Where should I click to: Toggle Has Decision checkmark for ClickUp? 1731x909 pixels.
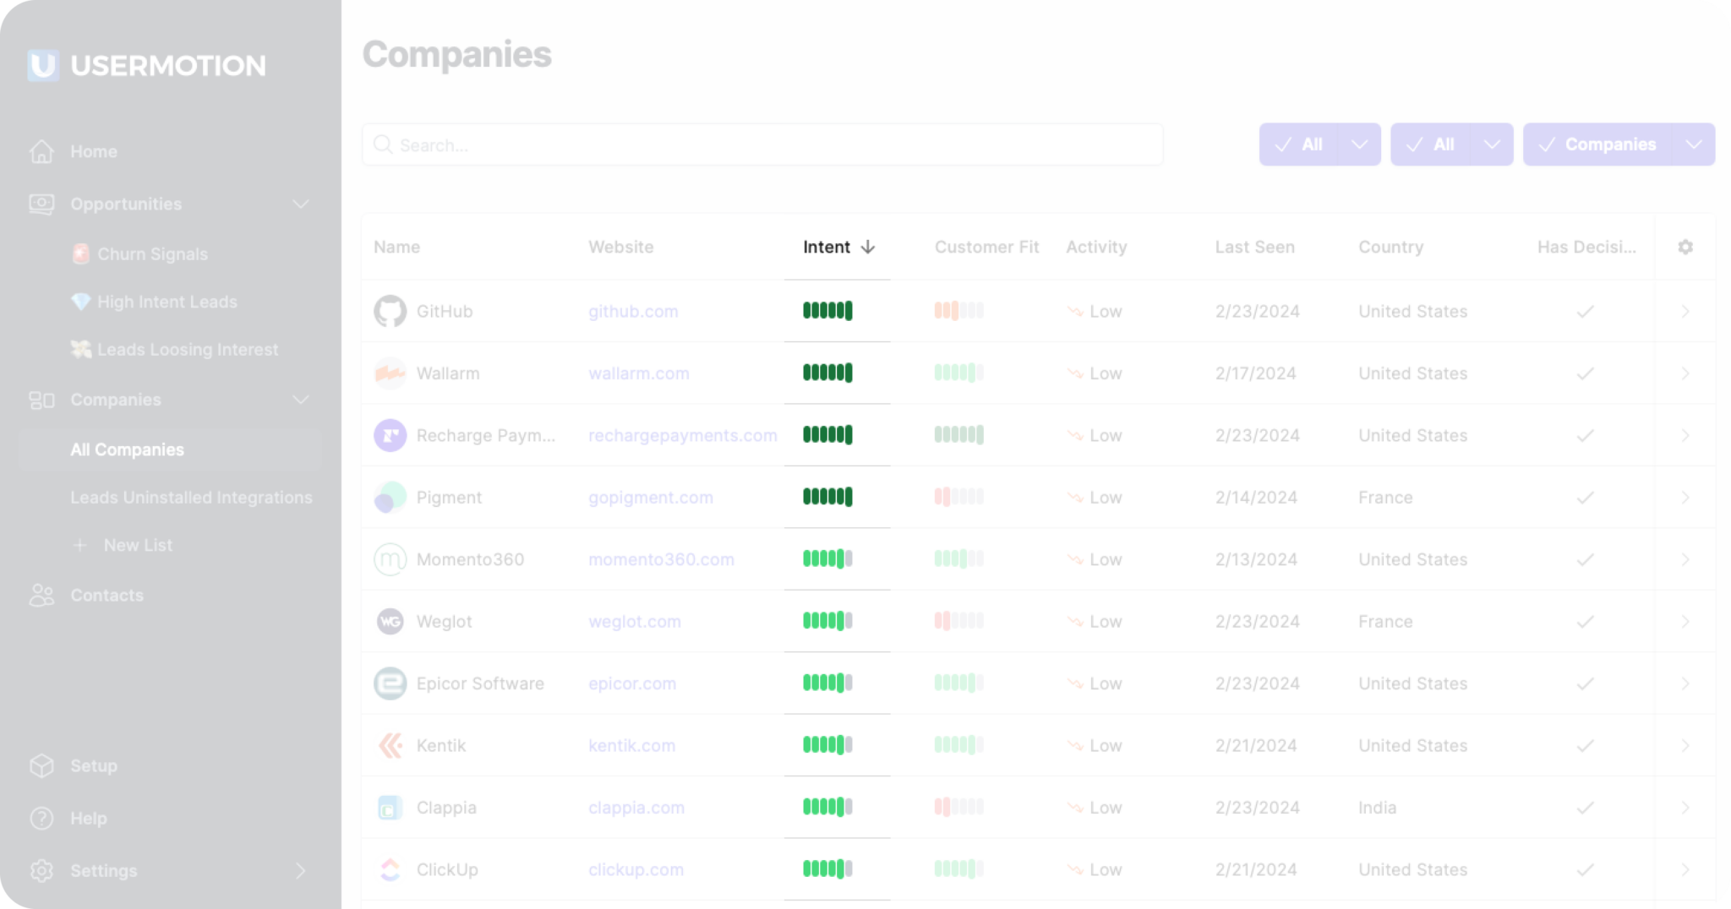(1586, 869)
